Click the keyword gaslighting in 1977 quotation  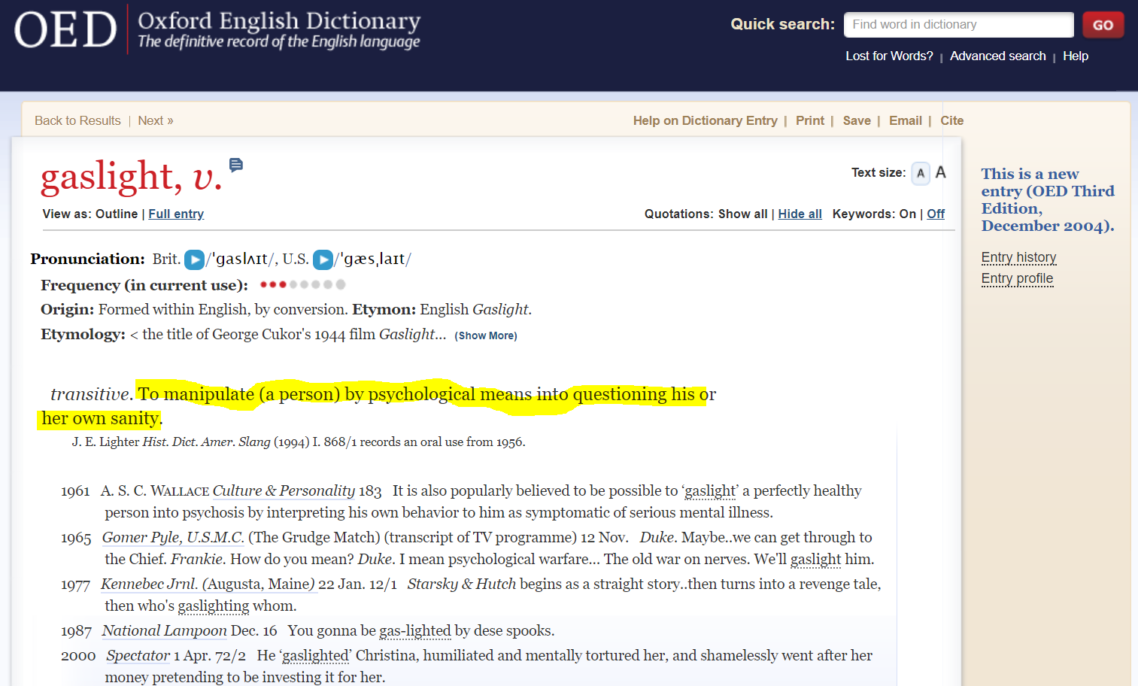coord(213,606)
